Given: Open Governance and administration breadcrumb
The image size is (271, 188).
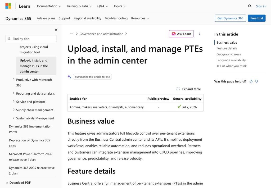Looking at the screenshot, I should [101, 34].
